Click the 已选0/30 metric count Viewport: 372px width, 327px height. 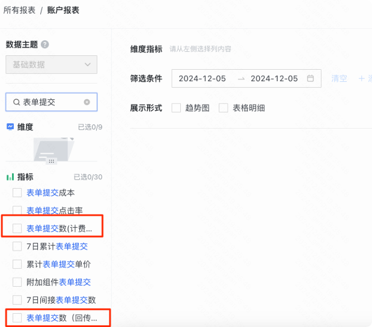[88, 177]
